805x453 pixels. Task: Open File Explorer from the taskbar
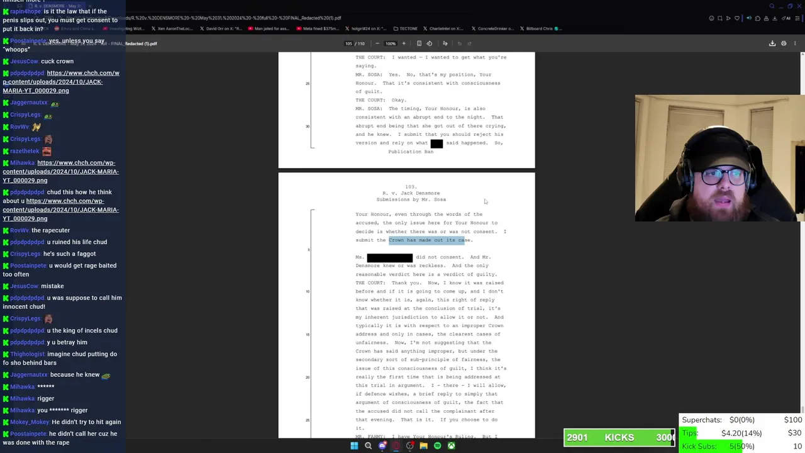coord(423,446)
